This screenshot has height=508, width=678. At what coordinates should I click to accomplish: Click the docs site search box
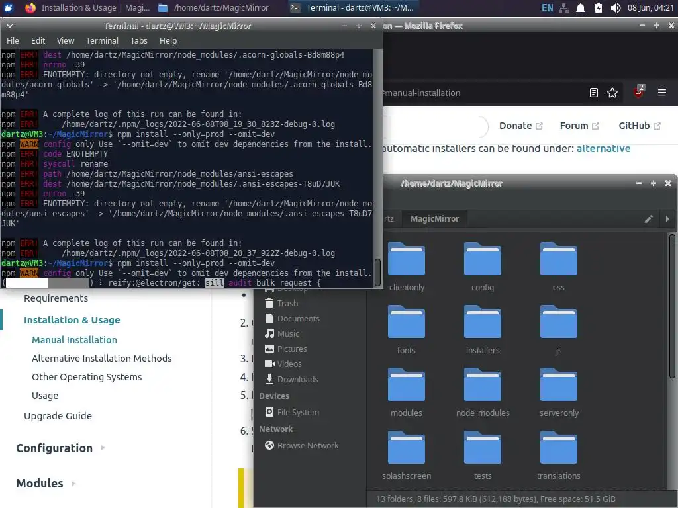tap(436, 126)
